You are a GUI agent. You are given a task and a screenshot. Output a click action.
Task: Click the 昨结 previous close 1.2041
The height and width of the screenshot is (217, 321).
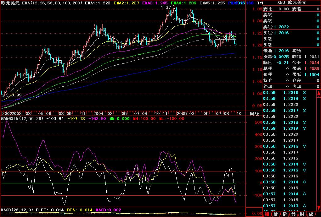pyautogui.click(x=312, y=57)
